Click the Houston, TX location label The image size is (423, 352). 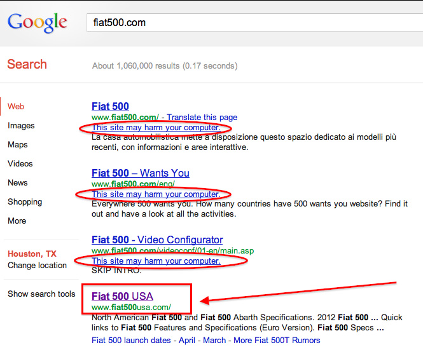32,254
